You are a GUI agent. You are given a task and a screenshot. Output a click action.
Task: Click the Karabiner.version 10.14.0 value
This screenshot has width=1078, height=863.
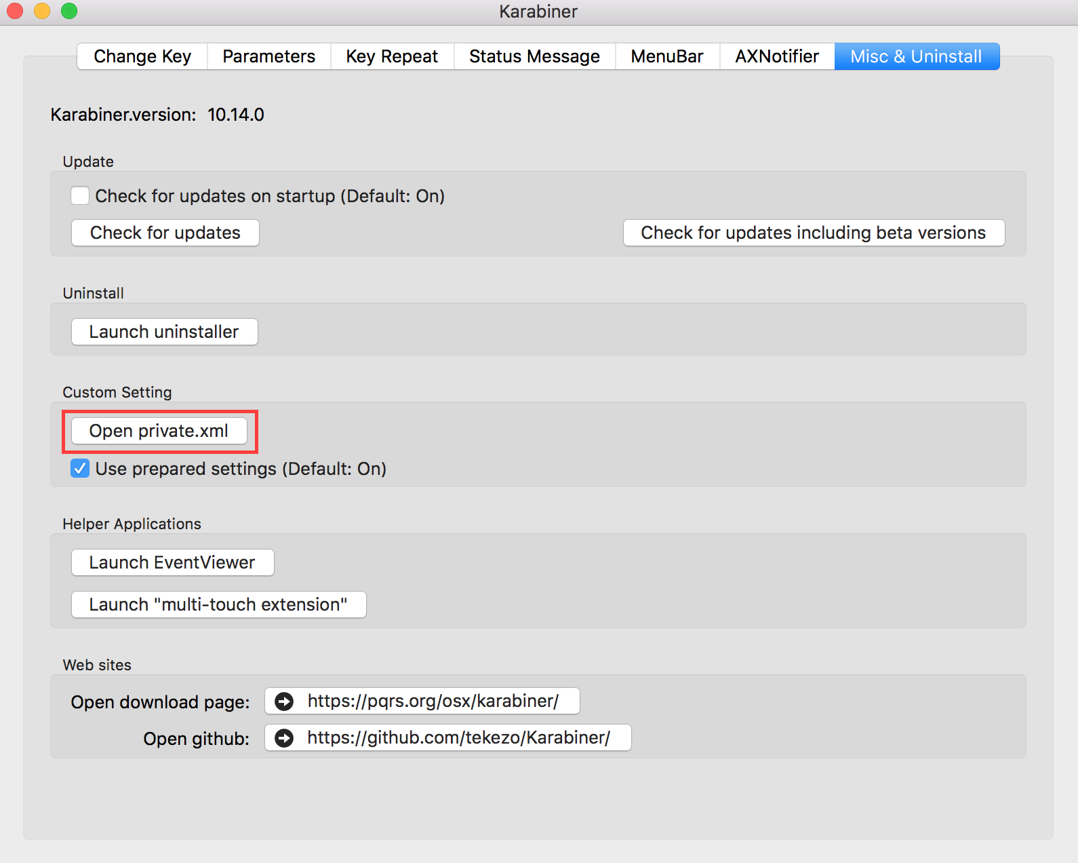tap(236, 115)
